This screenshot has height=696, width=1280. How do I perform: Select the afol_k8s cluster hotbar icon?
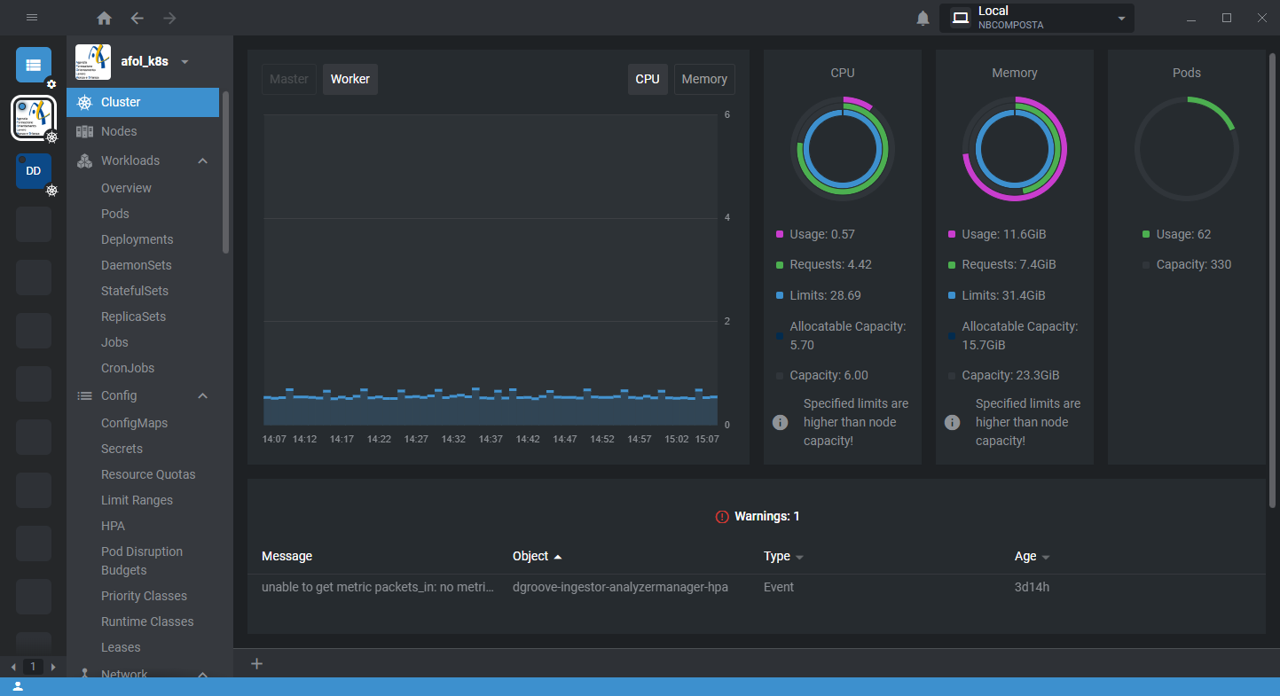point(34,118)
